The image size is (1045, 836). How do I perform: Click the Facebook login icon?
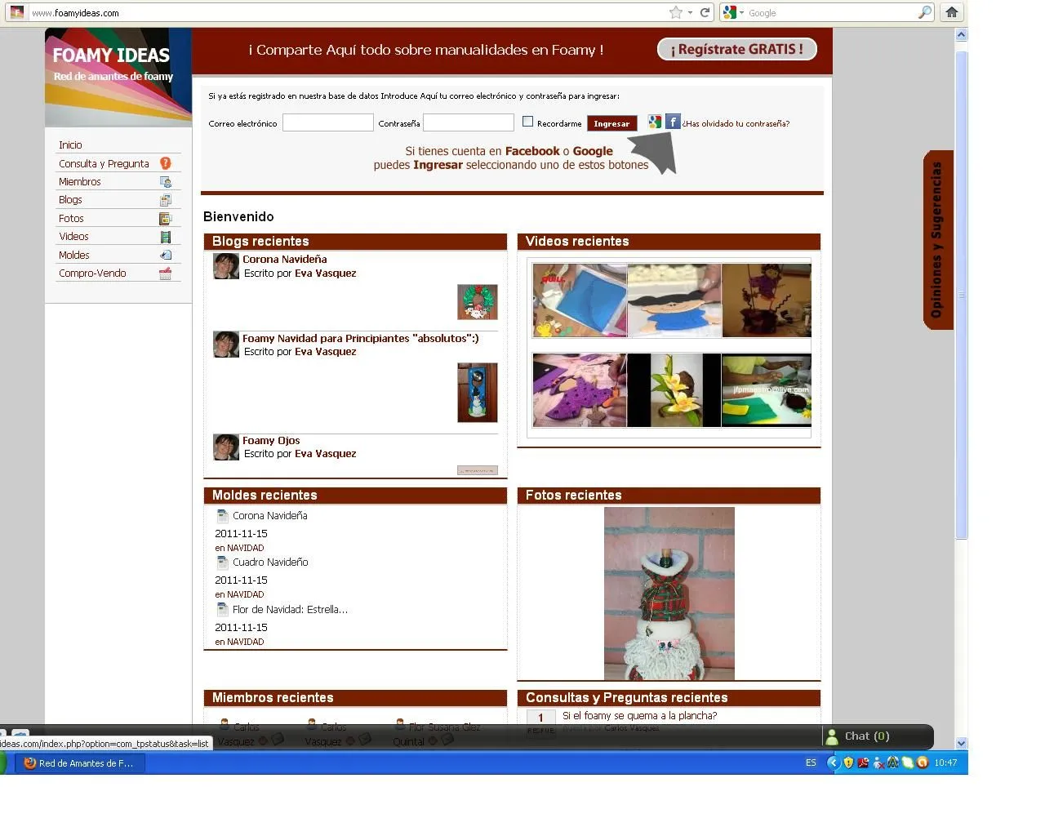coord(673,122)
